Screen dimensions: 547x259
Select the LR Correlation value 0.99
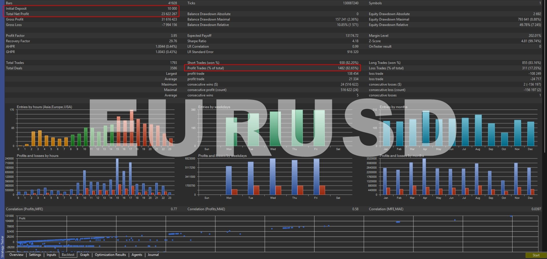(x=355, y=46)
